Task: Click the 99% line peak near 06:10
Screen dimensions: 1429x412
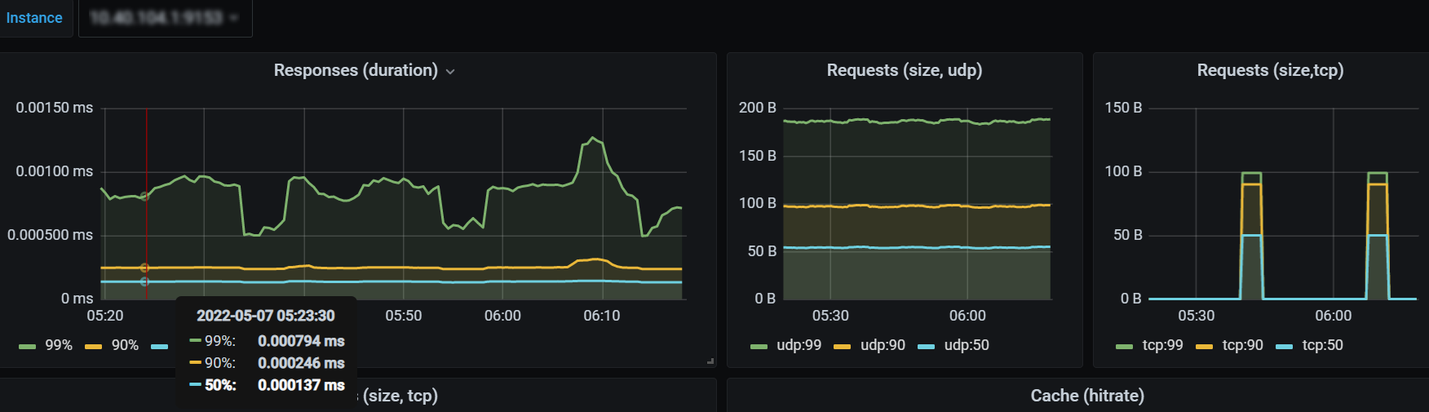Action: click(593, 138)
